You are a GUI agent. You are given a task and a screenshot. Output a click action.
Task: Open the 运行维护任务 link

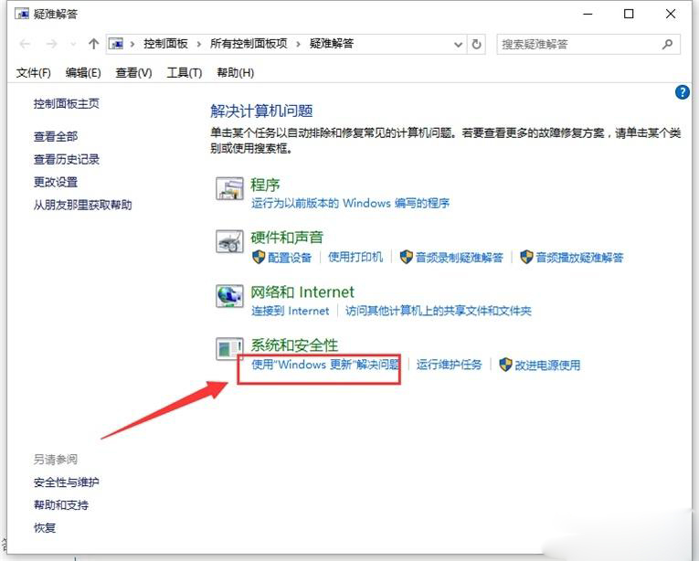coord(449,365)
